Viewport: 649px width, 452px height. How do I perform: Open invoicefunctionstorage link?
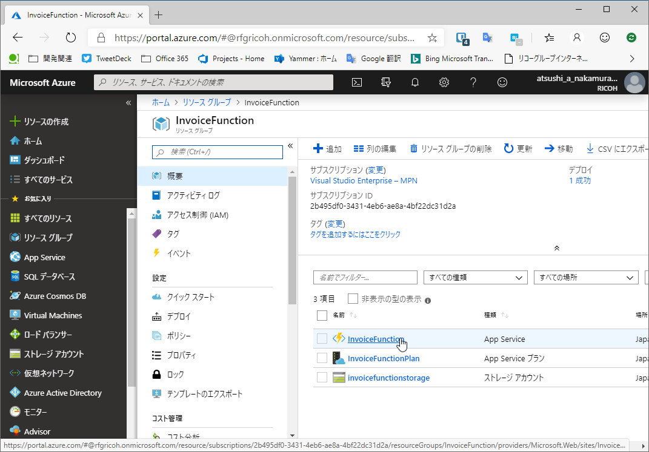(x=388, y=378)
